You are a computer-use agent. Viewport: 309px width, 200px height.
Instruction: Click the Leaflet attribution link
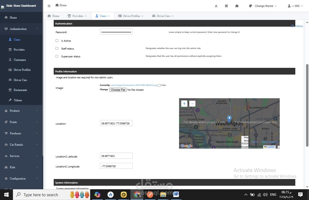coord(271,147)
